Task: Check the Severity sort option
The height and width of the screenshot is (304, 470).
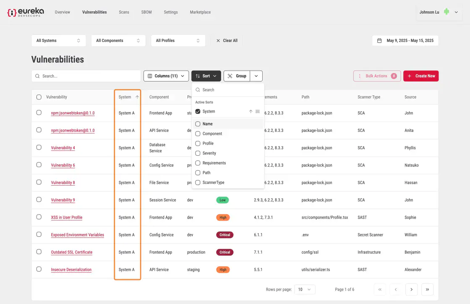Action: [198, 153]
